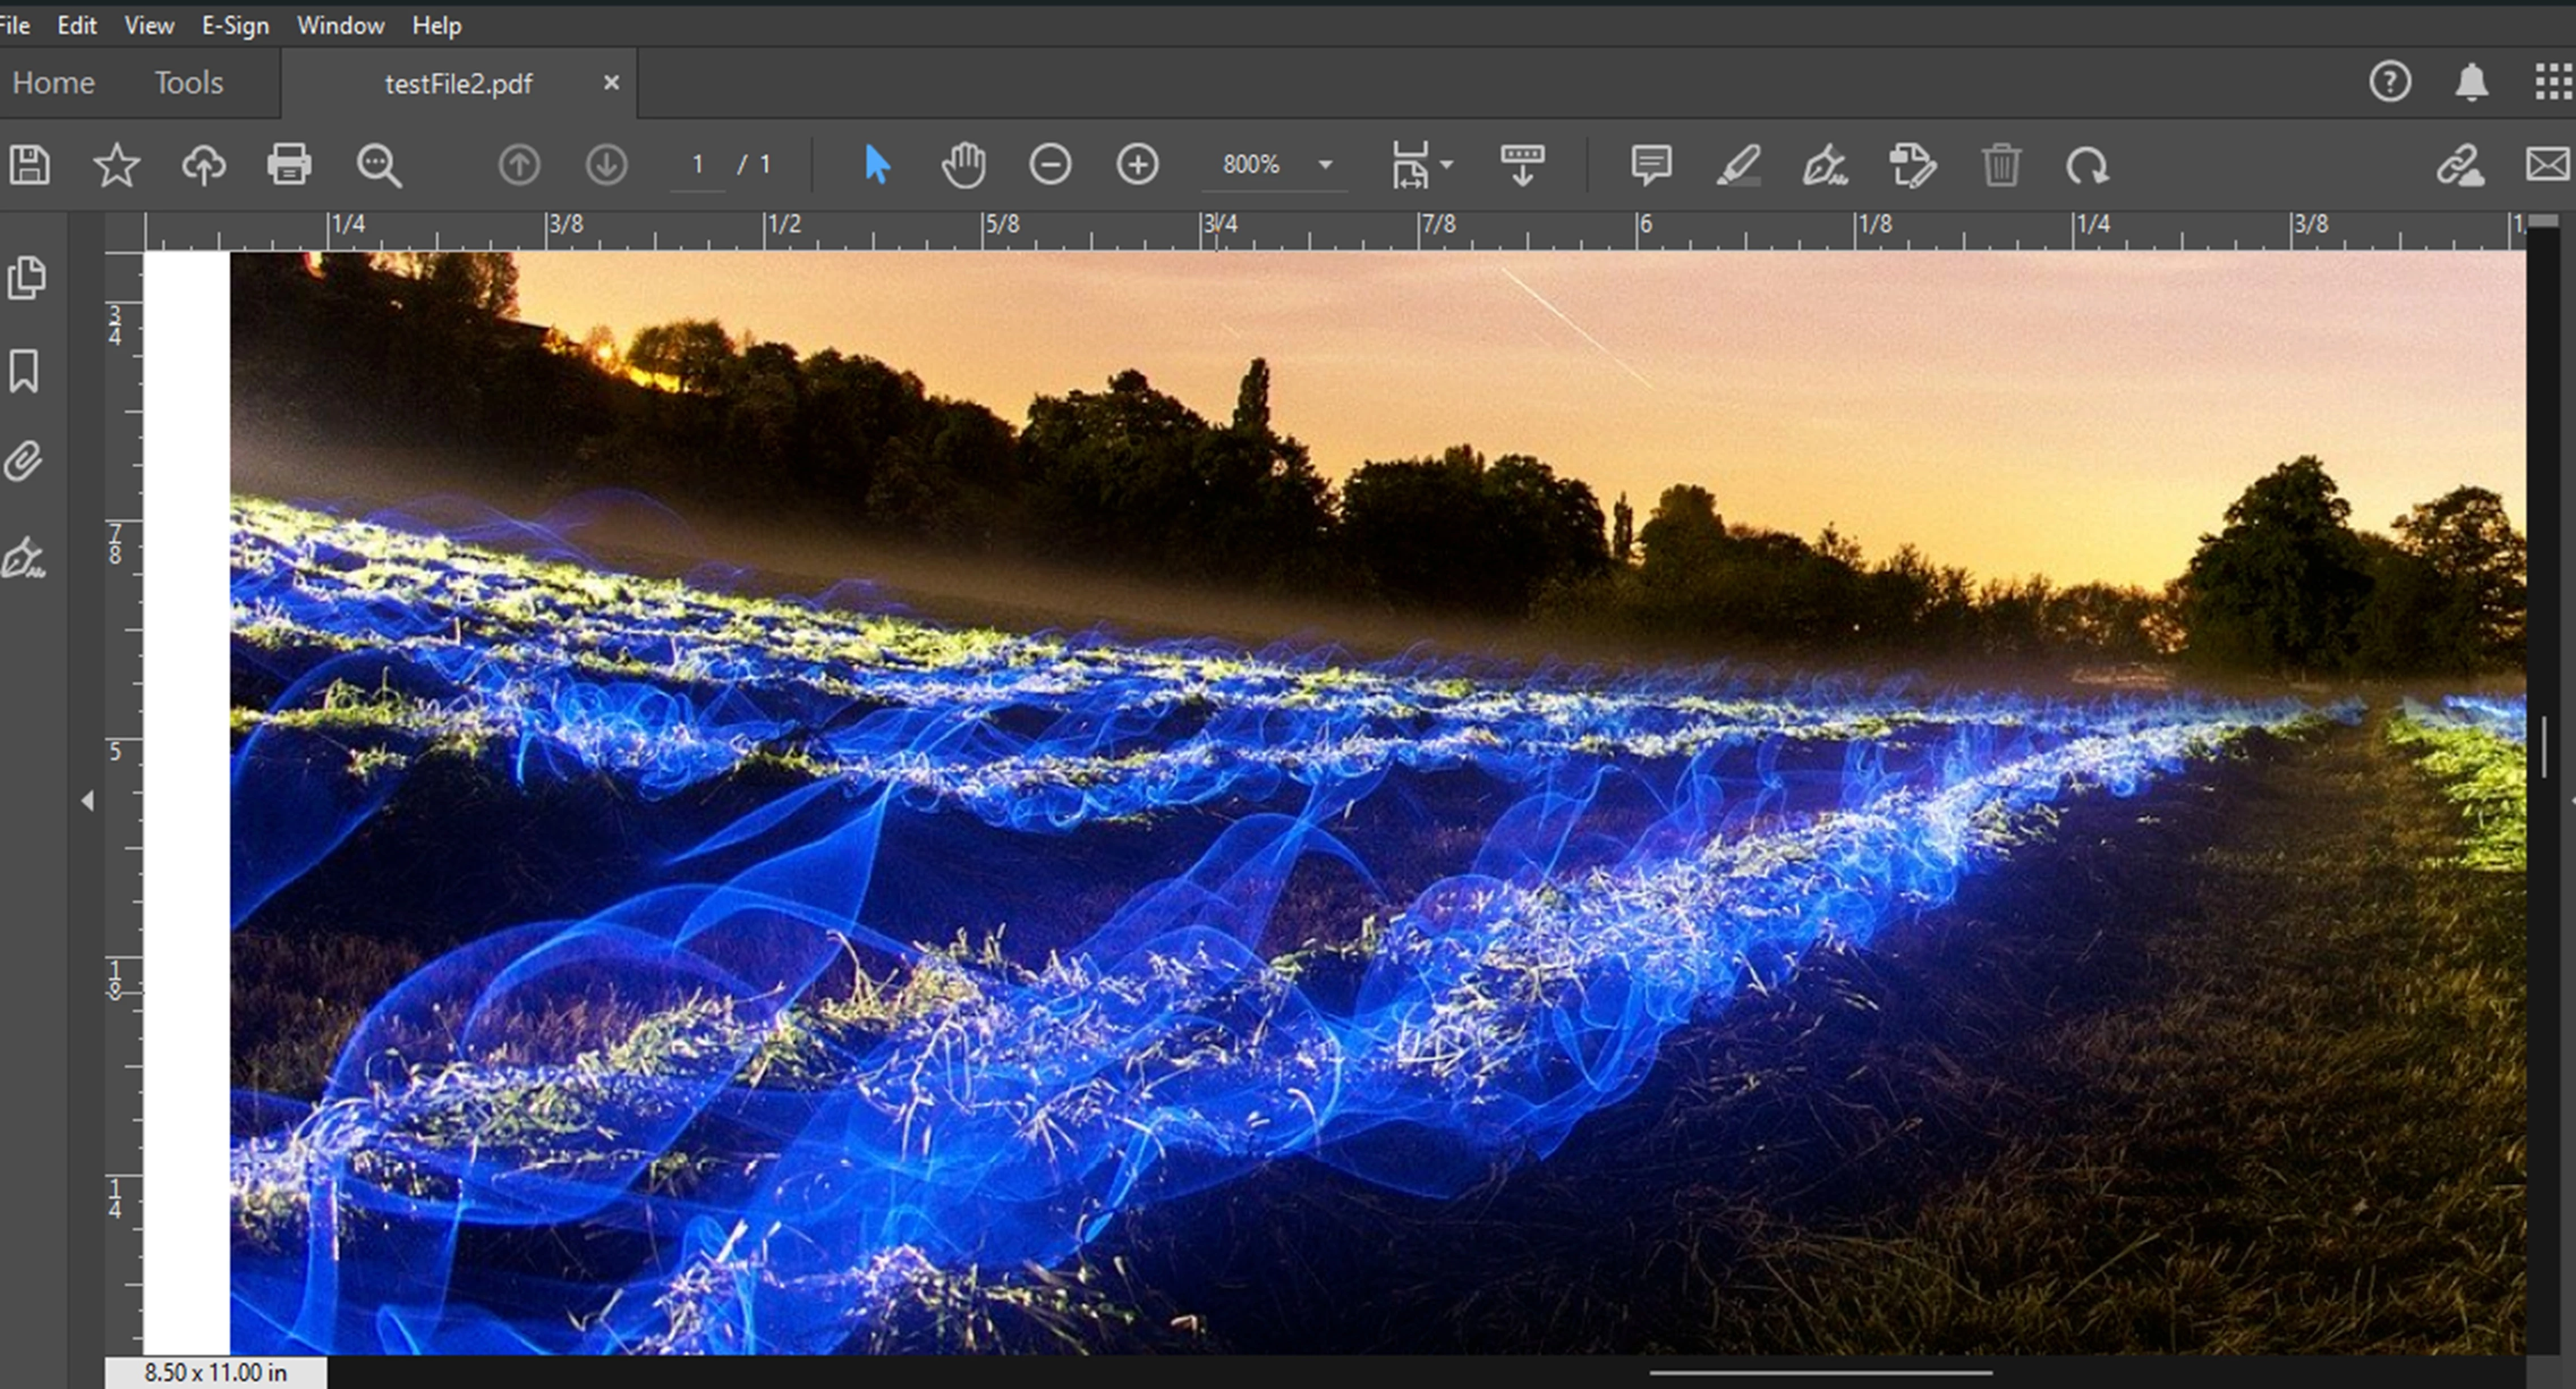Screen dimensions: 2576x1389
Task: Go to the Home view
Action: click(x=53, y=83)
